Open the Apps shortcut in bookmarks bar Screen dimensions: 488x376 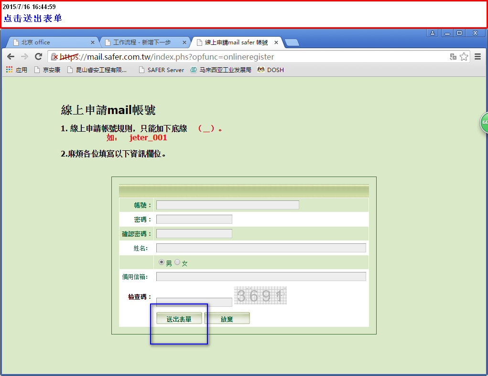click(16, 70)
